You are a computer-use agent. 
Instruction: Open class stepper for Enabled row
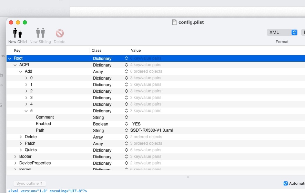click(126, 124)
